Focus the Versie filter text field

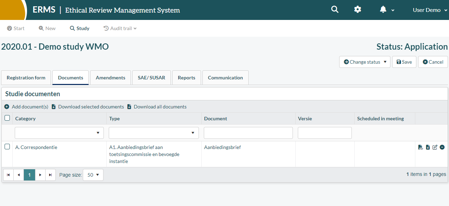[x=325, y=133]
